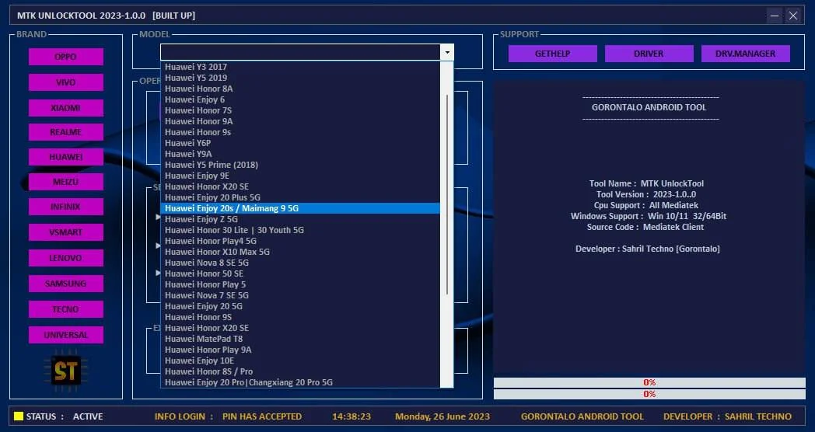Choose Huawei Enjoy Z 5G

(x=300, y=219)
